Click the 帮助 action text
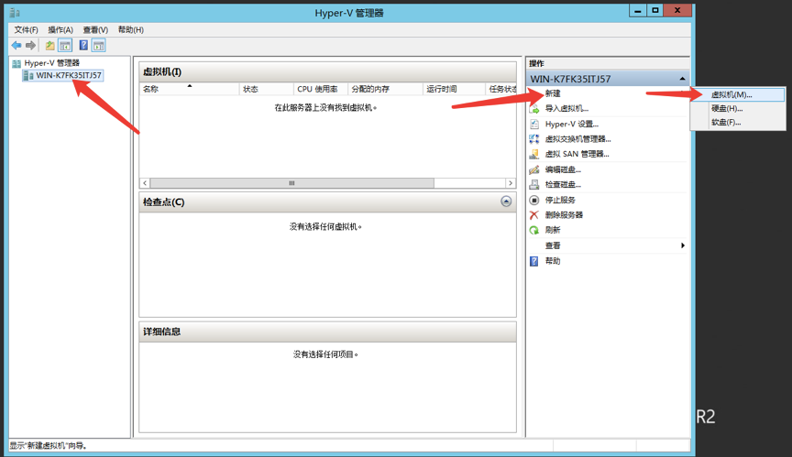 (553, 261)
